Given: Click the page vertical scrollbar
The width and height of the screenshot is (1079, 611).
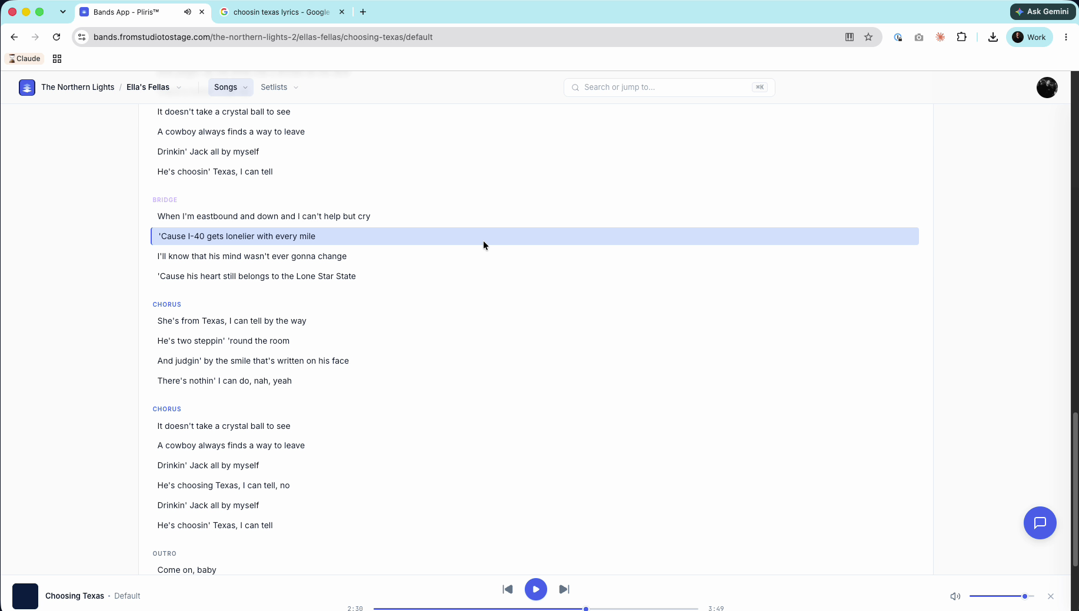Looking at the screenshot, I should coord(1075,489).
